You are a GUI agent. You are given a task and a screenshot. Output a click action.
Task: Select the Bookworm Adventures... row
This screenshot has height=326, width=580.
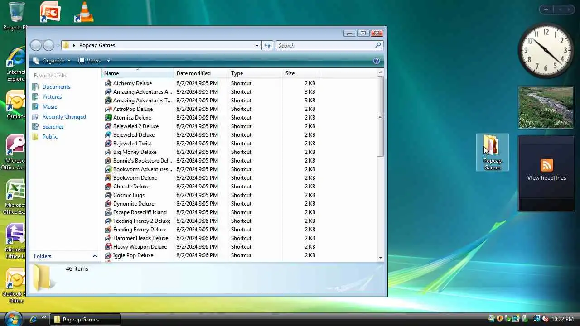(x=211, y=169)
